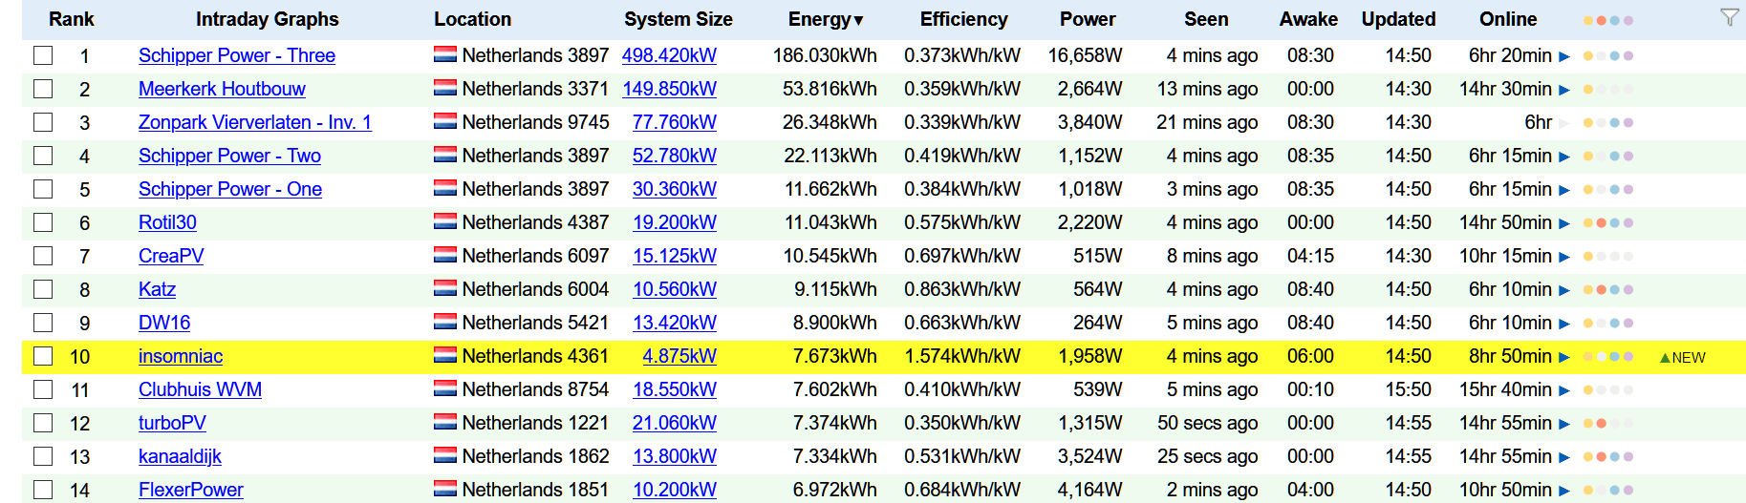The height and width of the screenshot is (503, 1746).
Task: Click the blue arrow in Schipper Power - One row
Action: [x=1564, y=190]
